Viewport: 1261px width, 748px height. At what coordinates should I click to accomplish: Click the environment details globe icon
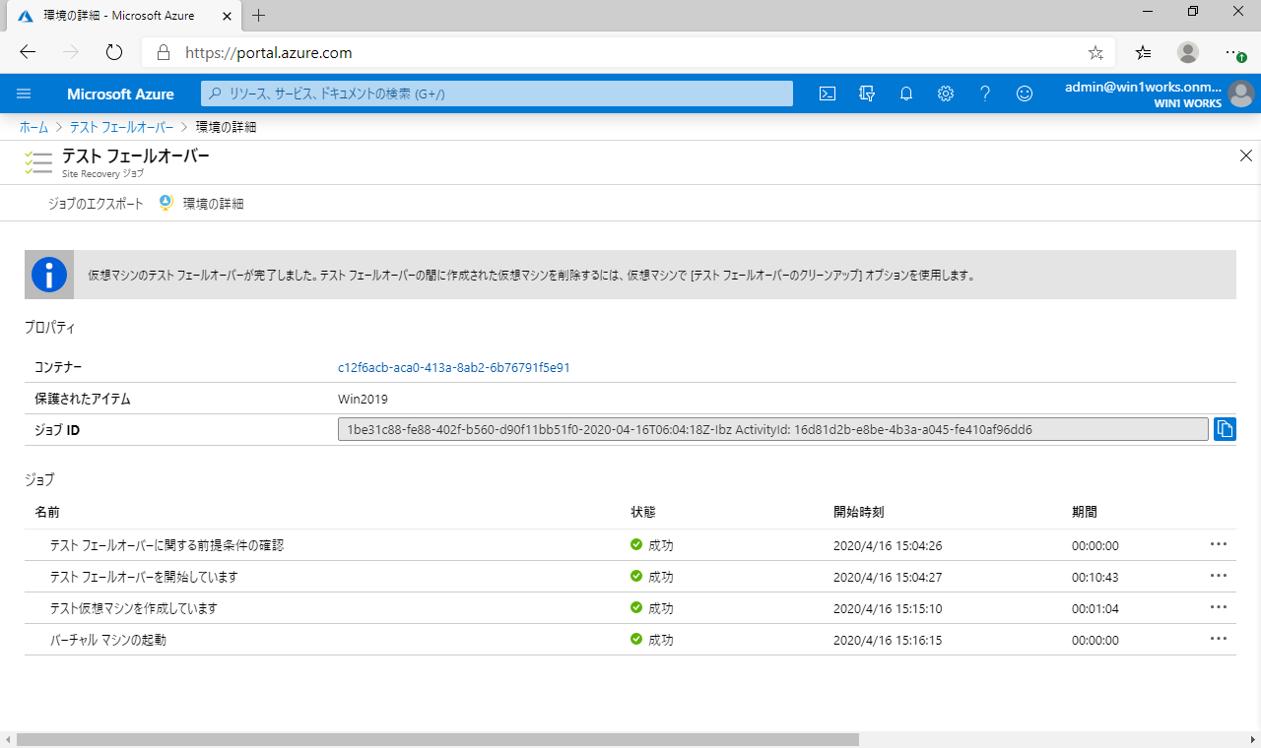[x=166, y=203]
